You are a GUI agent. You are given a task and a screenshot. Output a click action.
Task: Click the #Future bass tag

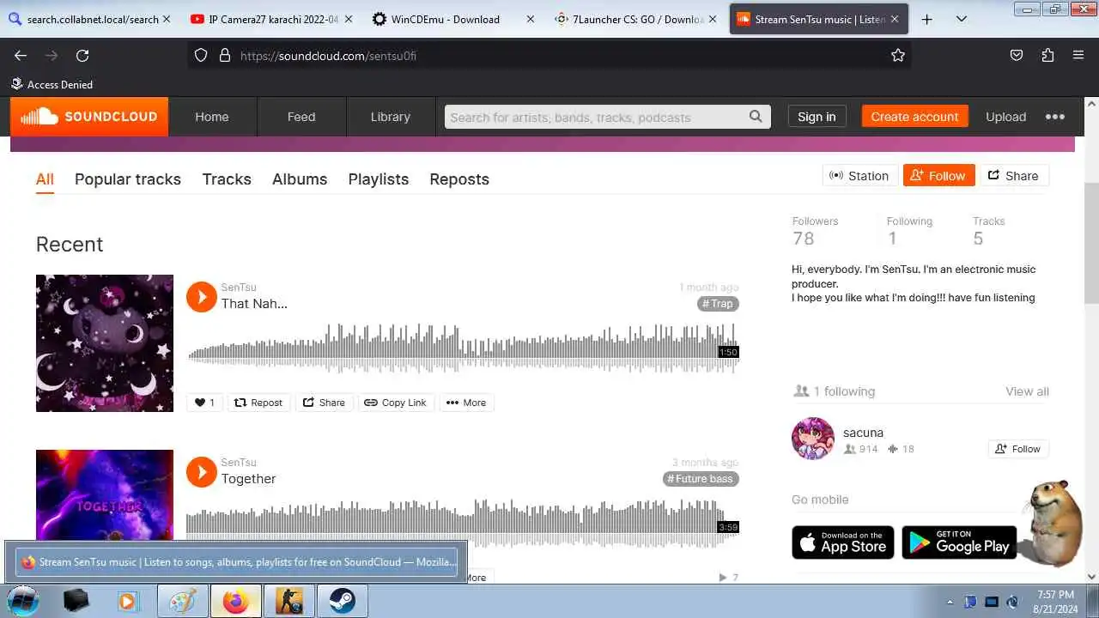pos(701,479)
